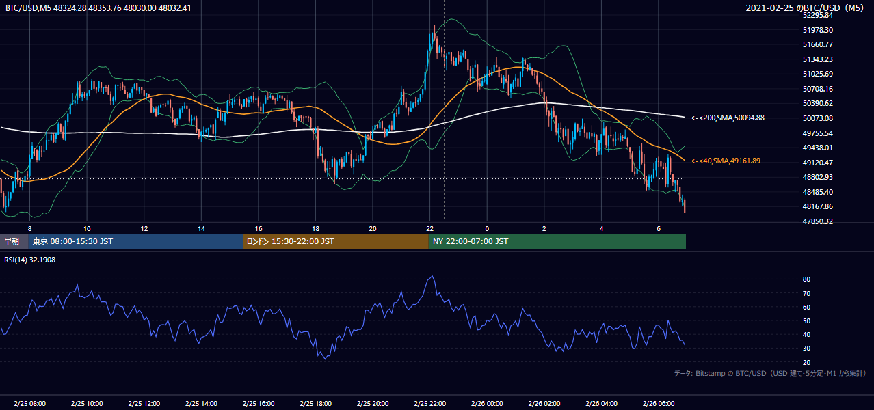Viewport: 874px width, 410px height.
Task: Click the RSI(14) 32.1908 indicator label
Action: coord(30,260)
